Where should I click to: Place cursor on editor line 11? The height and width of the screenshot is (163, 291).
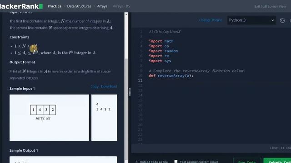pyautogui.click(x=219, y=81)
